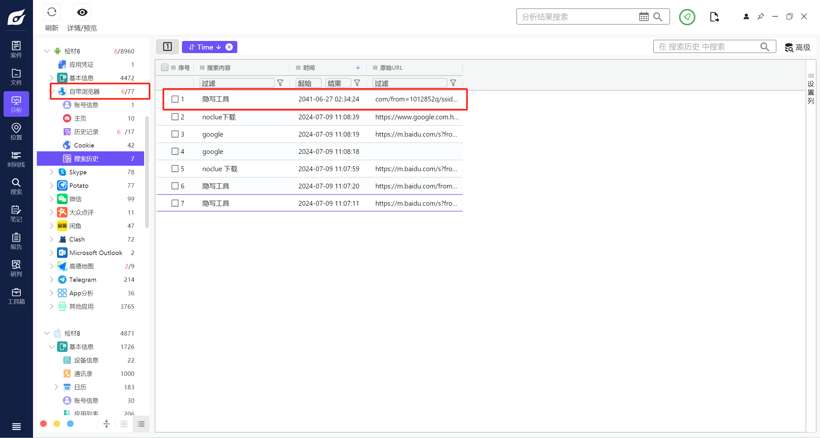Open the Timeline (时间线) sidebar section

[x=16, y=159]
